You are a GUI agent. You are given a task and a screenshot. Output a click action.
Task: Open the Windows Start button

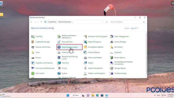(68, 95)
